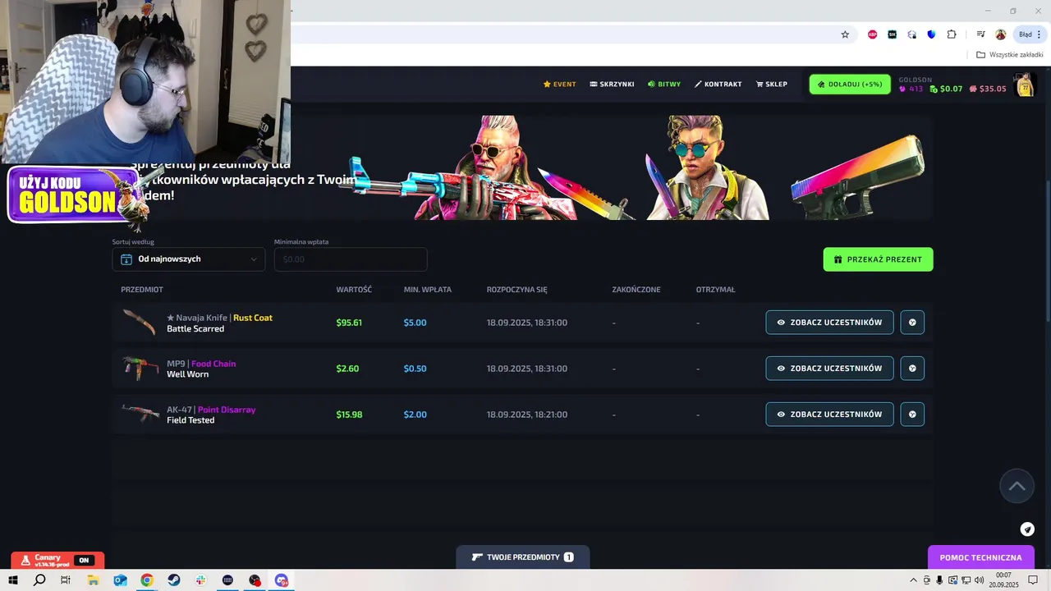This screenshot has width=1051, height=591.
Task: Open the POMOC TECHNICZNA support button
Action: click(980, 557)
